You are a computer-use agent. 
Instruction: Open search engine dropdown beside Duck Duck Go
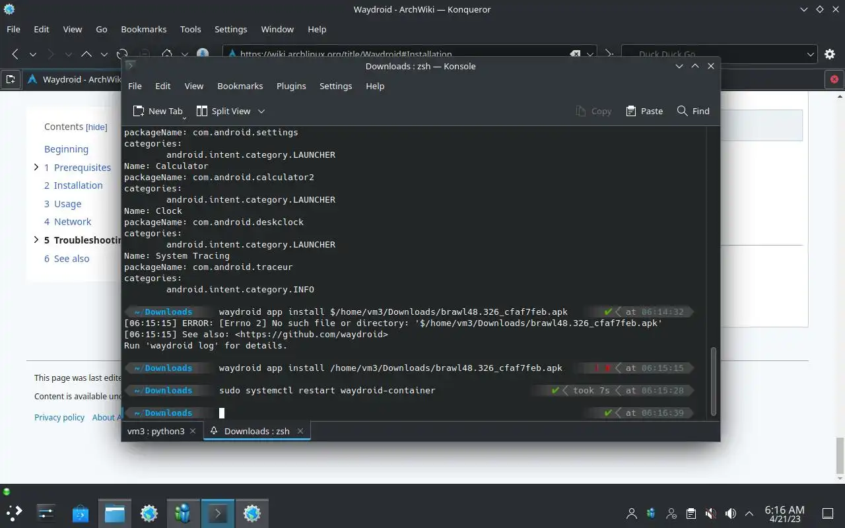coord(811,54)
